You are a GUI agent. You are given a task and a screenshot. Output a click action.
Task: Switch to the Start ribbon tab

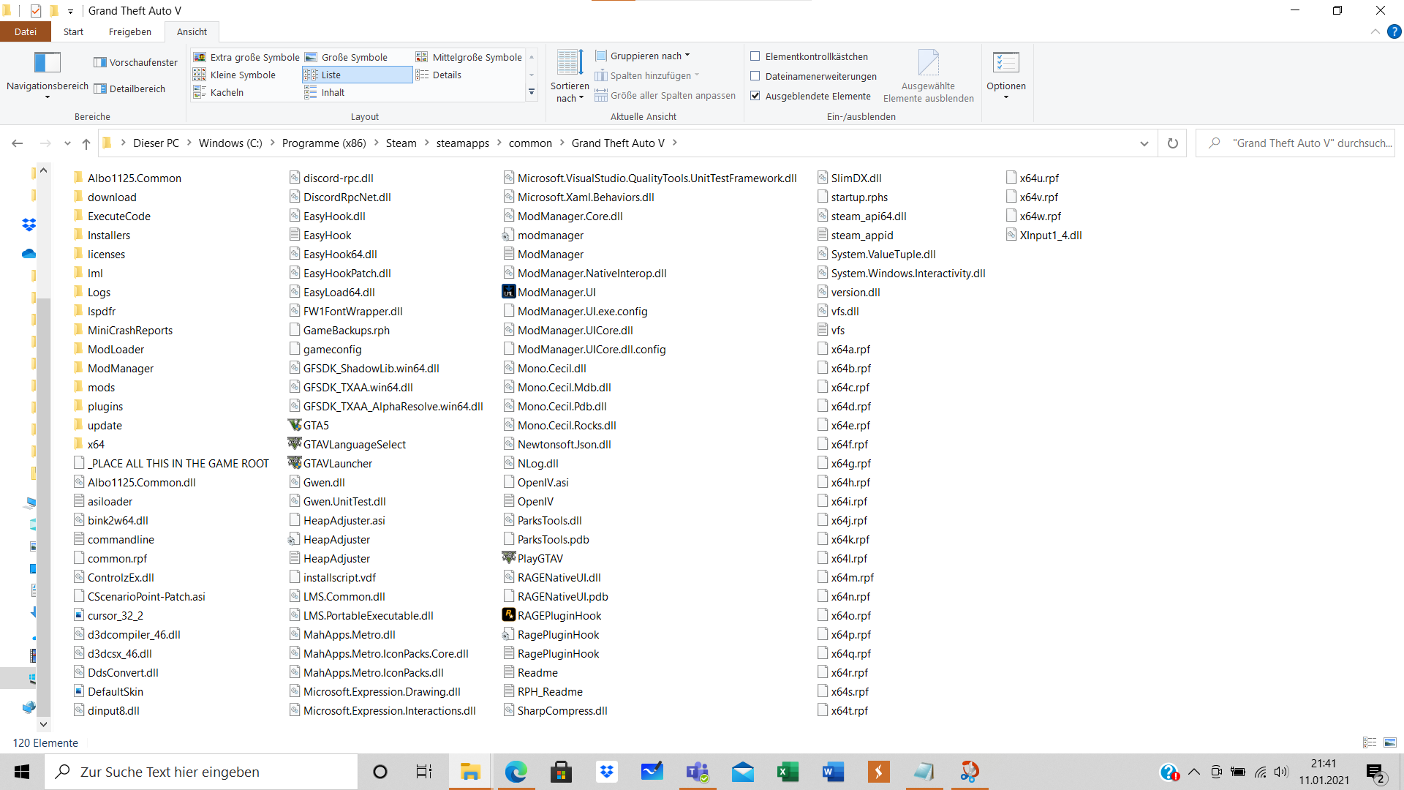(73, 31)
